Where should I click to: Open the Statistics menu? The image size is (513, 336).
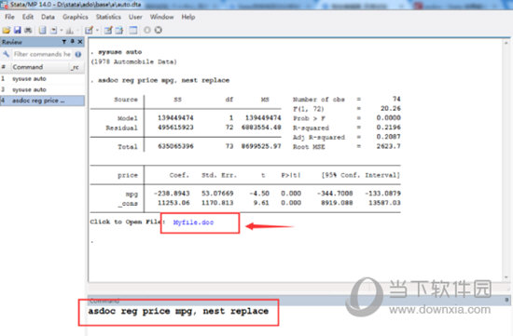point(108,17)
